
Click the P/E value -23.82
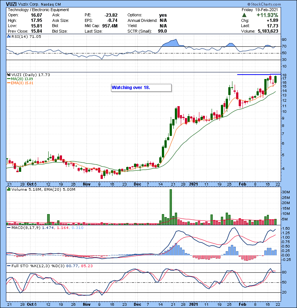tap(111, 15)
